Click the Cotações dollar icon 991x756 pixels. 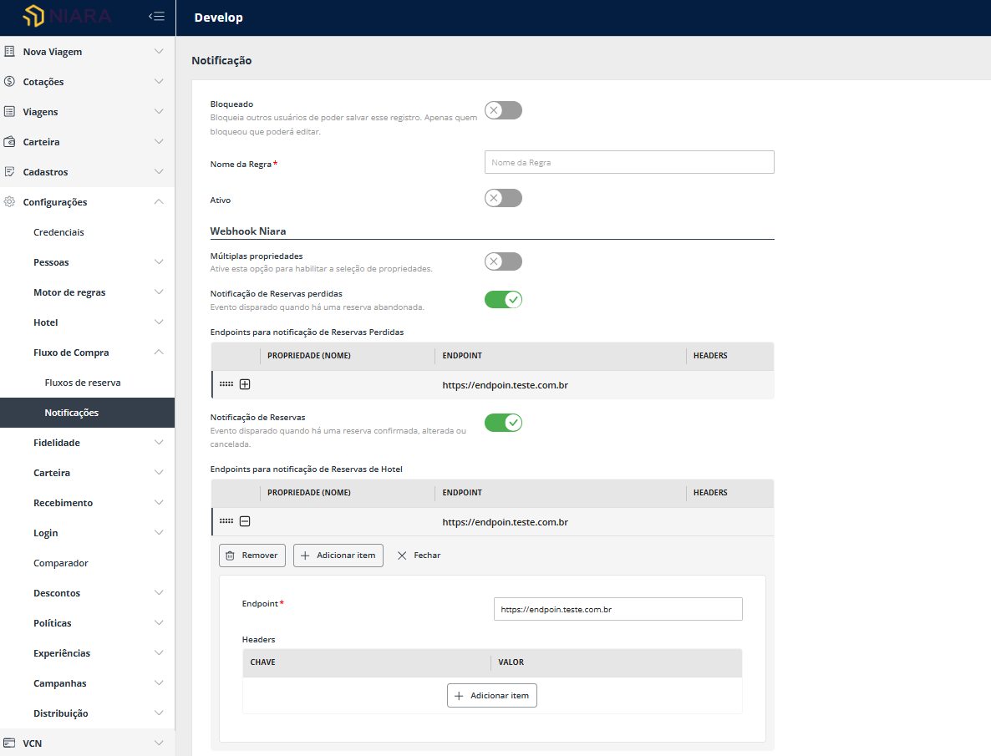[9, 81]
